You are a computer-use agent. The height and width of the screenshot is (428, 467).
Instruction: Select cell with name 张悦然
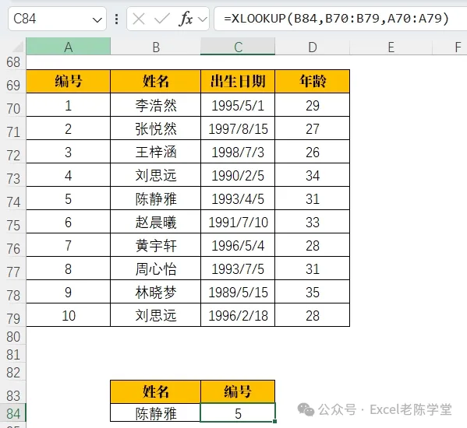155,128
